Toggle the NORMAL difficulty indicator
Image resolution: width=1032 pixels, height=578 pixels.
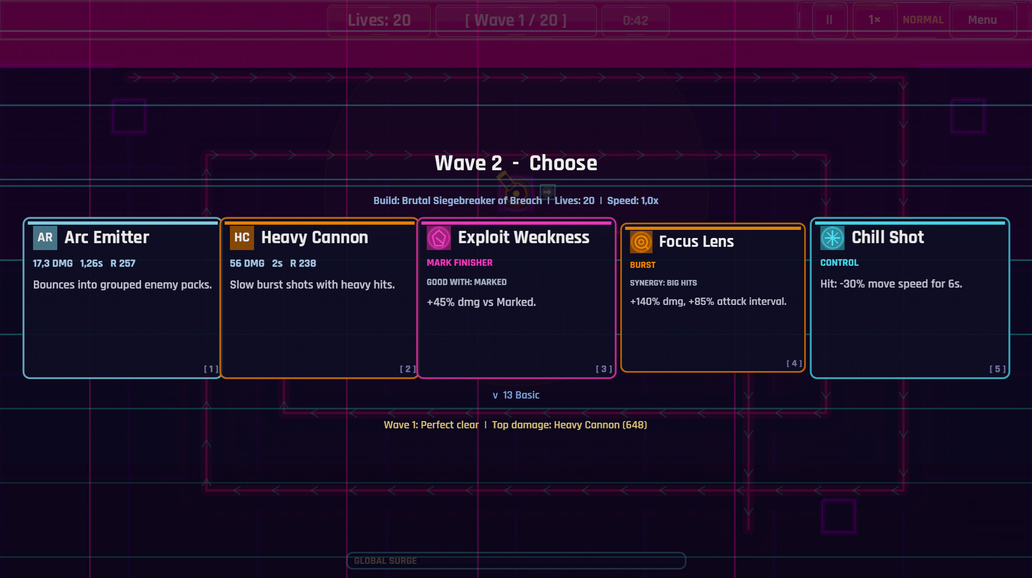pyautogui.click(x=923, y=20)
